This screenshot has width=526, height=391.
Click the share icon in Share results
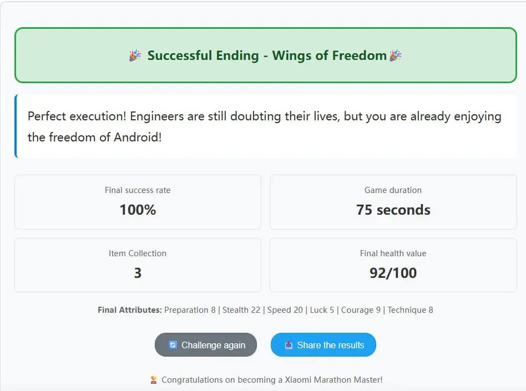pyautogui.click(x=289, y=345)
